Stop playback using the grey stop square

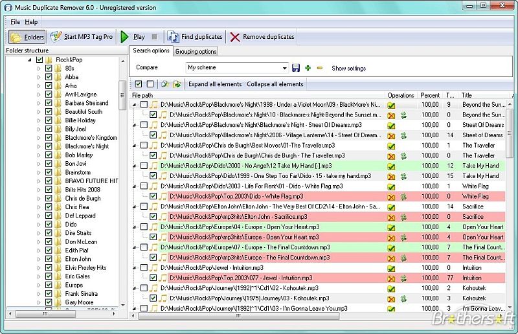click(154, 37)
